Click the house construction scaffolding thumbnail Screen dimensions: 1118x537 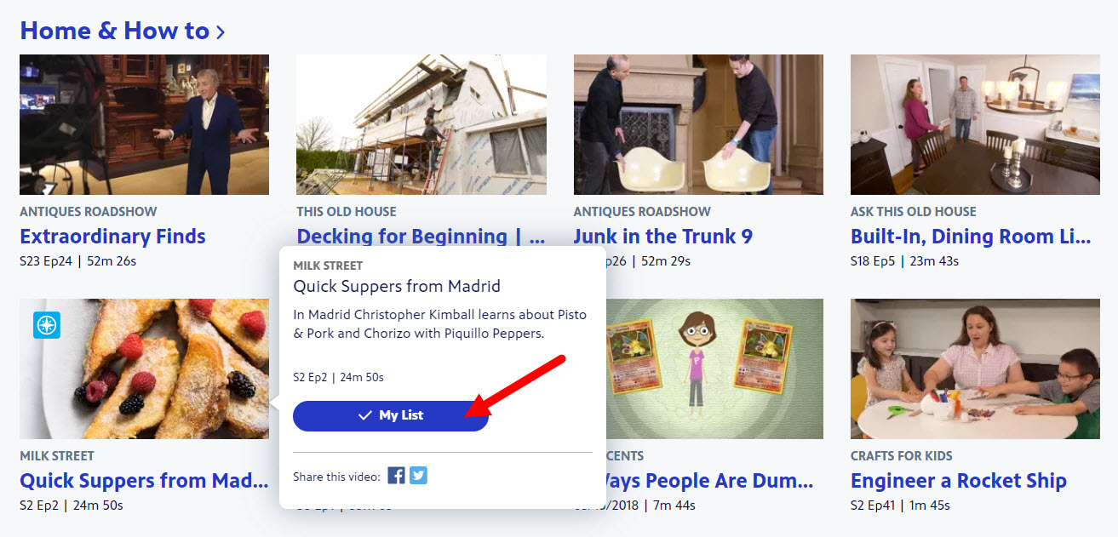coord(421,125)
